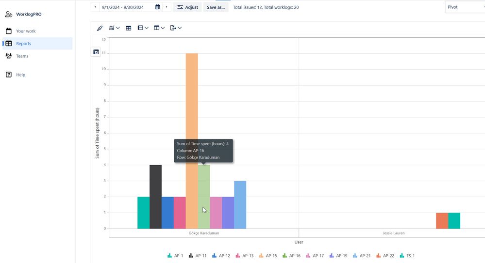Toggle AP-22 series in legend
This screenshot has height=263, width=485.
(x=385, y=256)
